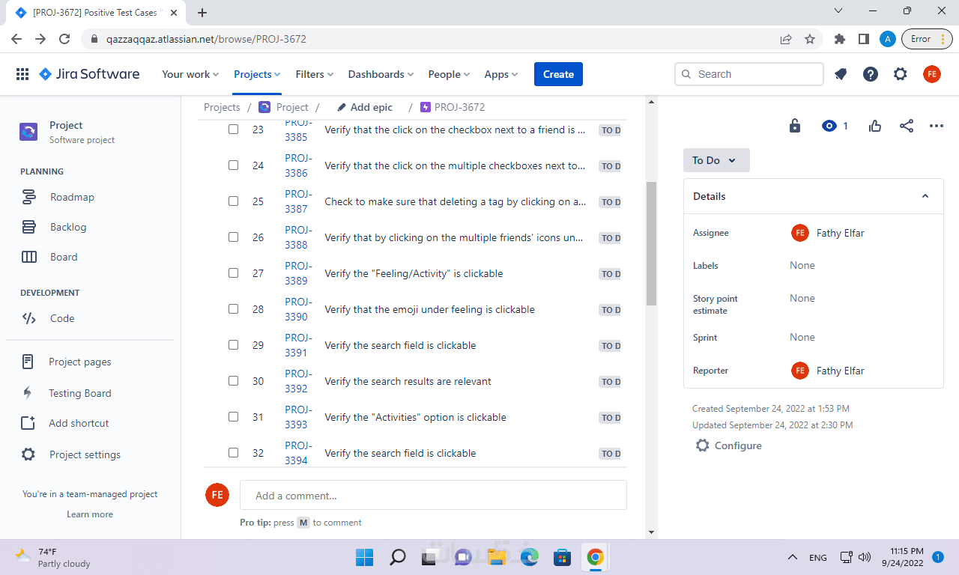Check the box for row 30
Image resolution: width=959 pixels, height=575 pixels.
tap(233, 381)
